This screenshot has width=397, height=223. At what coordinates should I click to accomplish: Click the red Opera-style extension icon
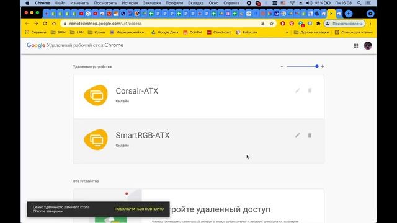pyautogui.click(x=283, y=24)
